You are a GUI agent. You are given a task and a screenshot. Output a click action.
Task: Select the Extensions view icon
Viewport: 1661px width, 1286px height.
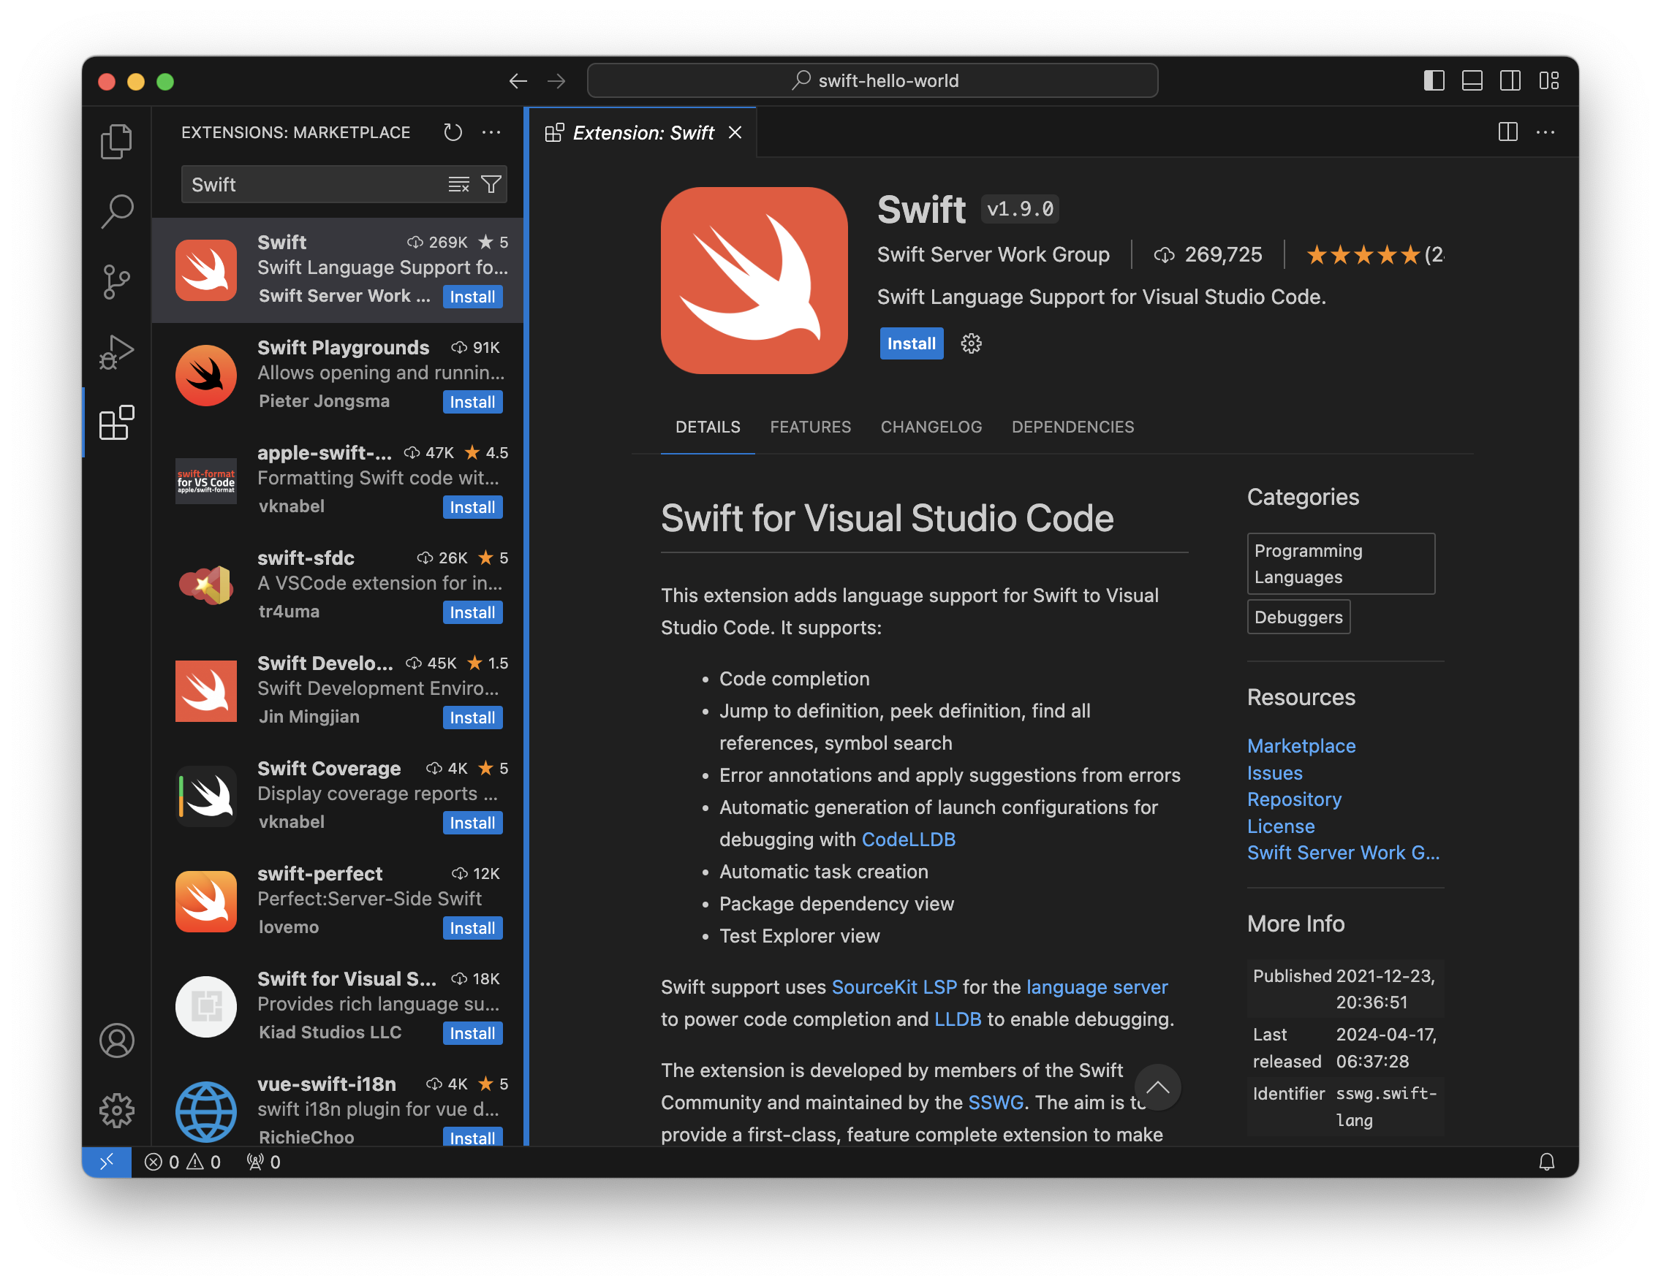click(116, 422)
